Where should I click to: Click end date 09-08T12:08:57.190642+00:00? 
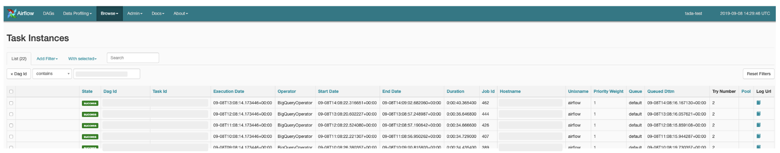pos(412,125)
